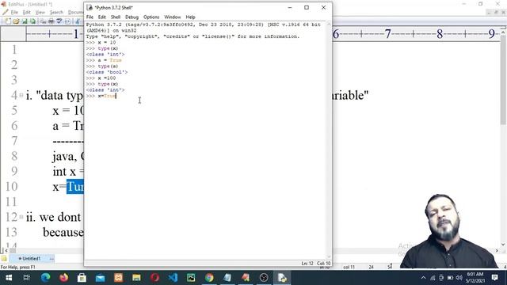This screenshot has width=507, height=285.
Task: Open EditPlus Search menu
Action: point(56,13)
